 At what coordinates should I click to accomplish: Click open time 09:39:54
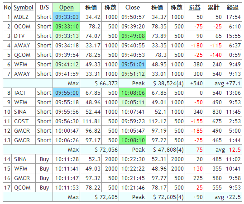click(x=66, y=55)
